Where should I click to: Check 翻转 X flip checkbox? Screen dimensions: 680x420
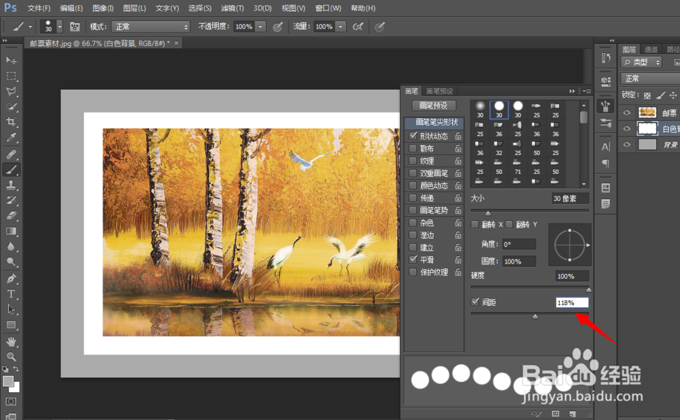tap(475, 224)
